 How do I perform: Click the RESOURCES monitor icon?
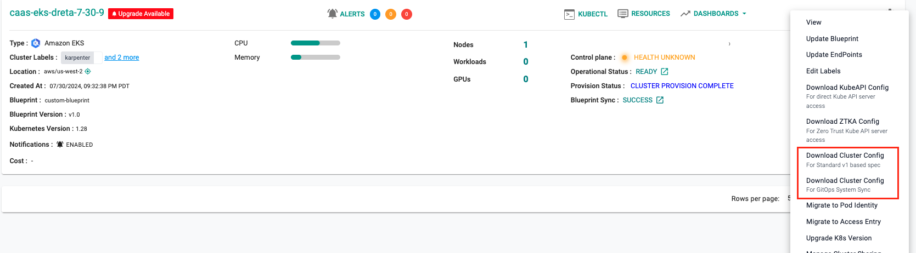point(622,14)
